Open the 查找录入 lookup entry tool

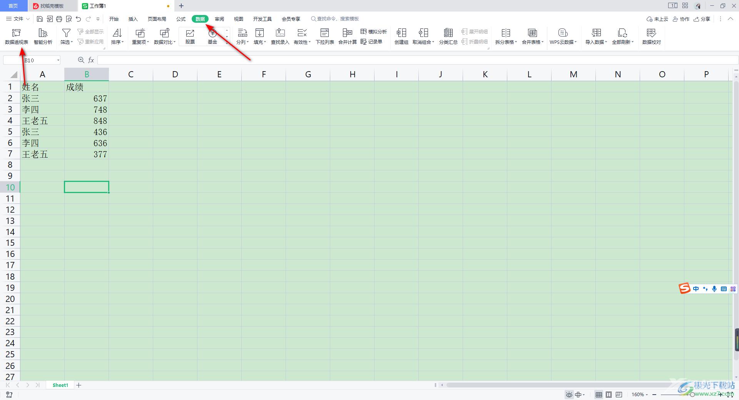280,37
